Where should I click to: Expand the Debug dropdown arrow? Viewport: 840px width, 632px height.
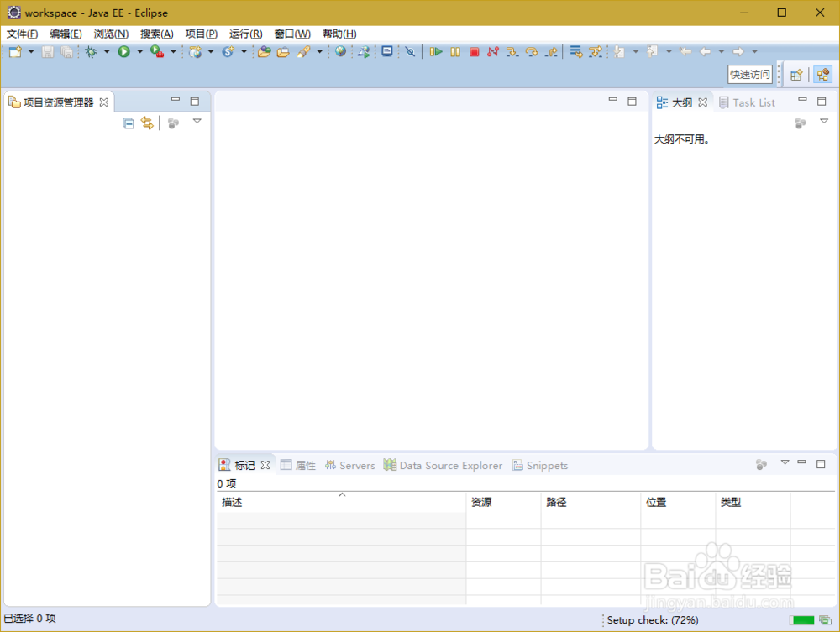pos(107,52)
